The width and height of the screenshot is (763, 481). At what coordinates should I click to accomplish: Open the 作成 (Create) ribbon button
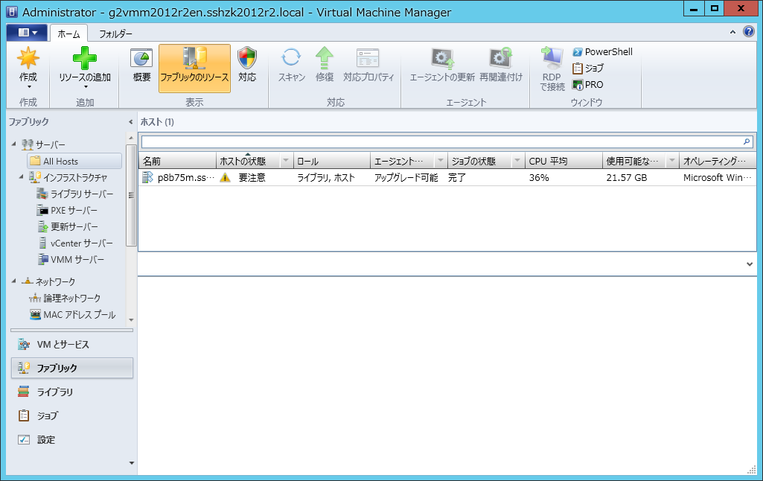coord(28,67)
